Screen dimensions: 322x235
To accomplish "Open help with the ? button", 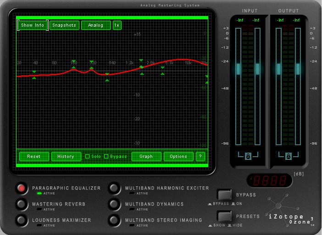I will [200, 157].
